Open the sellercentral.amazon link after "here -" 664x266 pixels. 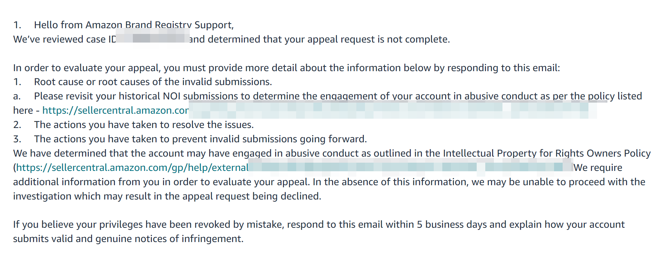115,110
